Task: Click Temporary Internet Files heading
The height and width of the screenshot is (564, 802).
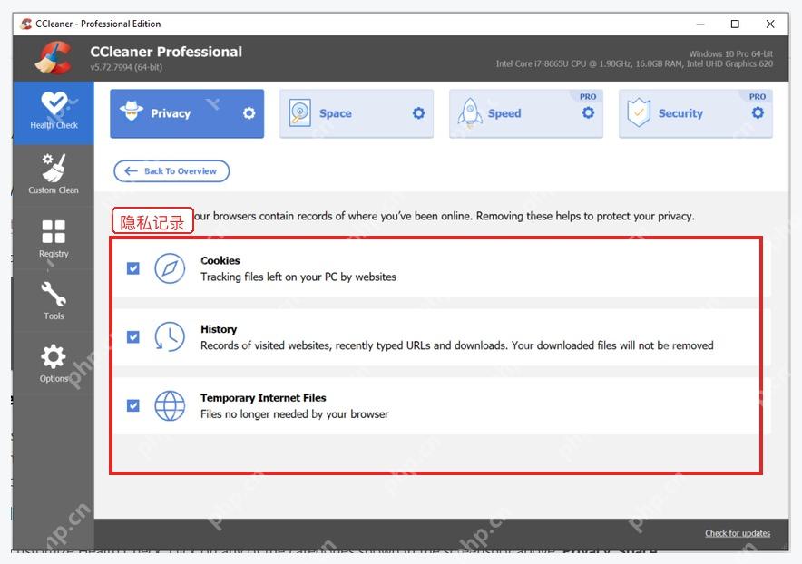Action: [263, 398]
